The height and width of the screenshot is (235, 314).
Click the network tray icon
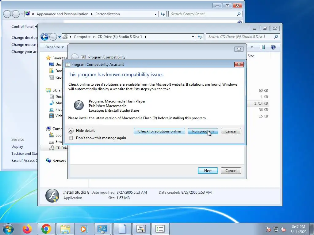(276, 229)
